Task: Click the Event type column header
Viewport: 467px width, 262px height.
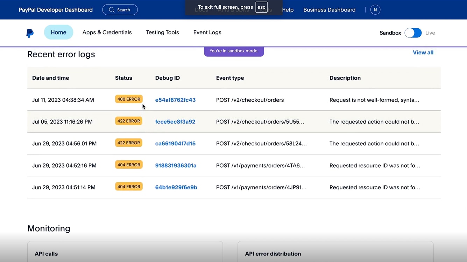Action: (230, 78)
